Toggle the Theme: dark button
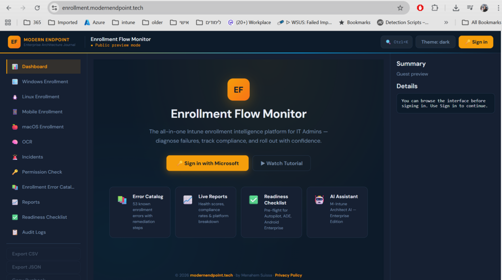This screenshot has width=502, height=280. (436, 42)
